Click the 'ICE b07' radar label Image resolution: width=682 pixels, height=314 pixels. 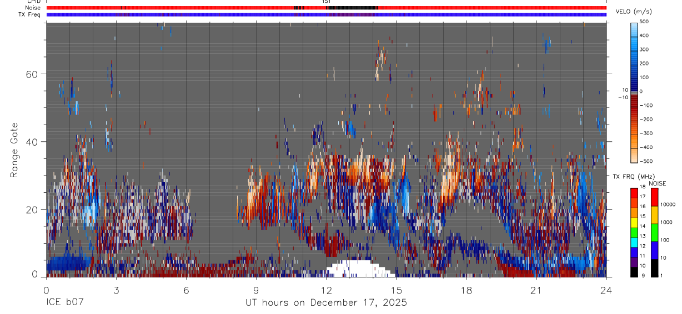pyautogui.click(x=65, y=302)
